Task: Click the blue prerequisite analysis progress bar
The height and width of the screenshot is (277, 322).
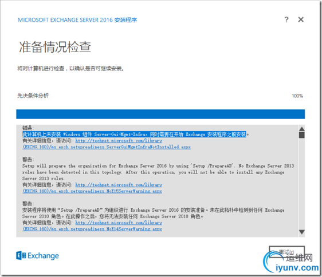Action: (x=160, y=114)
